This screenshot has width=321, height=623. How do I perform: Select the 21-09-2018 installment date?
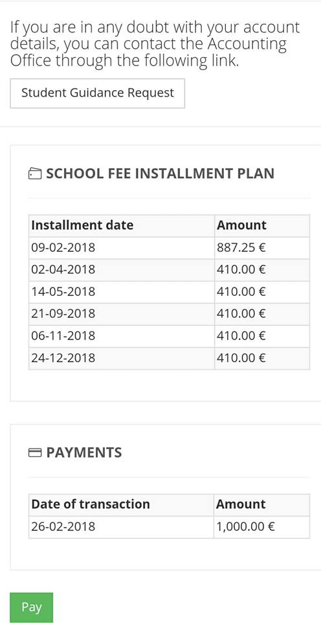point(63,314)
